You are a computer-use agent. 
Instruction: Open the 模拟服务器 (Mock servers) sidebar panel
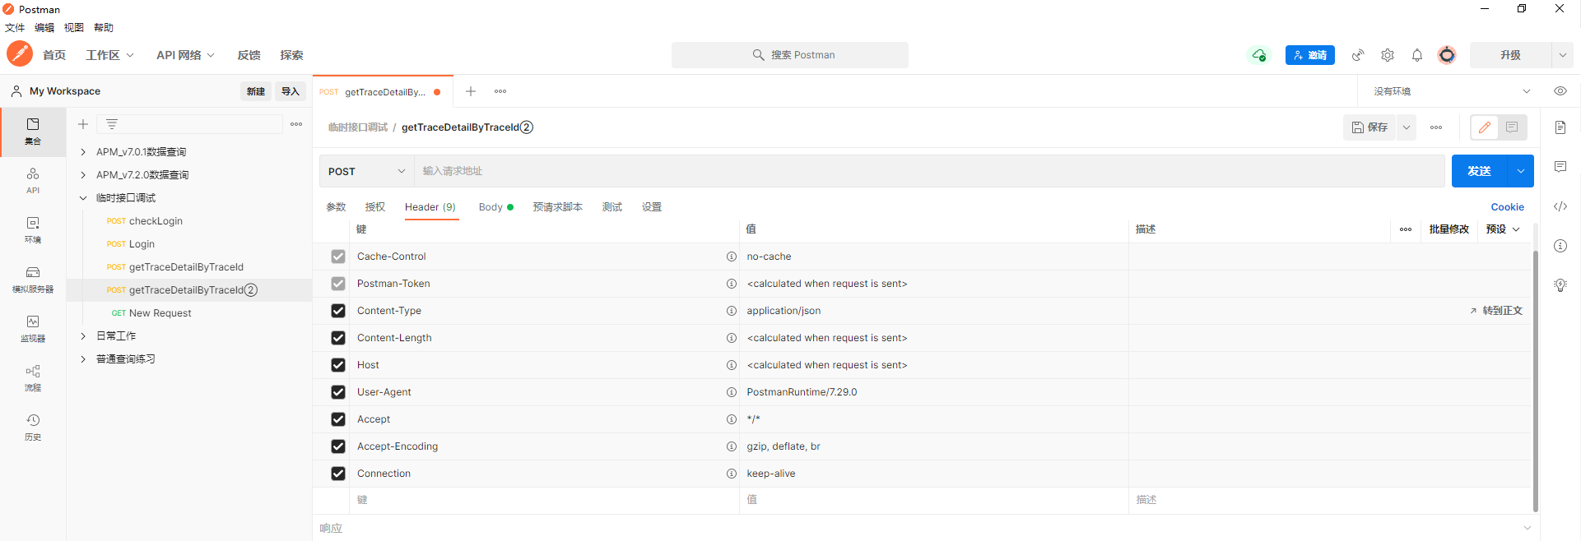[33, 280]
